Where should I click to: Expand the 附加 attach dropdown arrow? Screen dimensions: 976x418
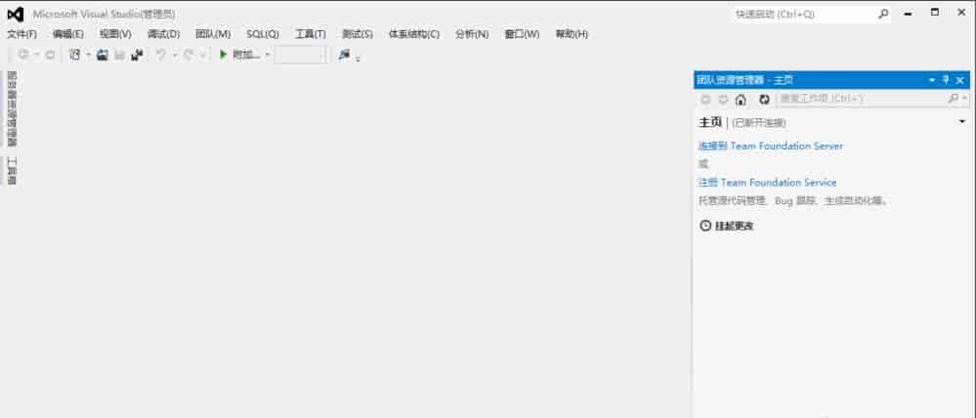pyautogui.click(x=268, y=55)
